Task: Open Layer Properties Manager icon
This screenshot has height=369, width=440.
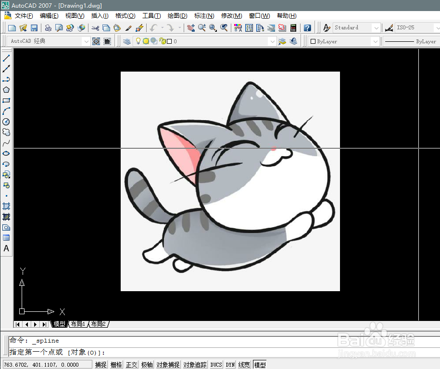Action: click(127, 41)
